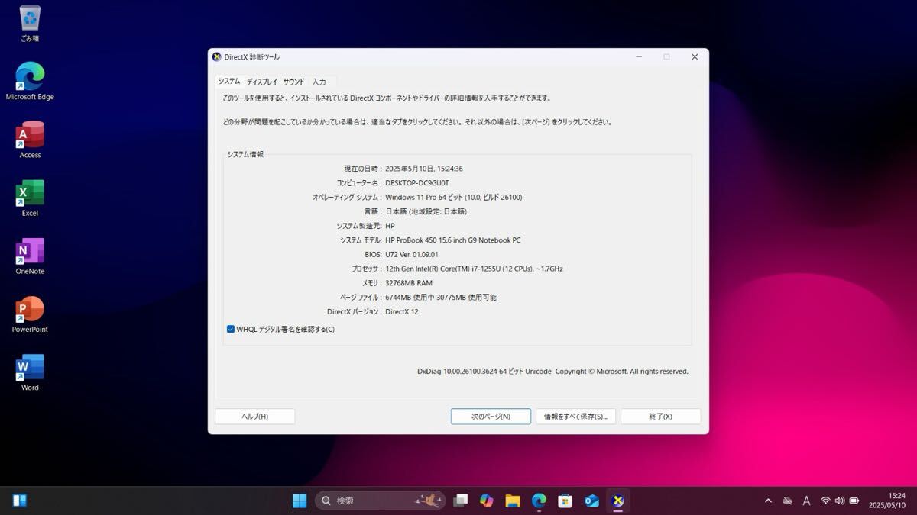Open the PowerPoint desktop shortcut
917x515 pixels.
30,314
